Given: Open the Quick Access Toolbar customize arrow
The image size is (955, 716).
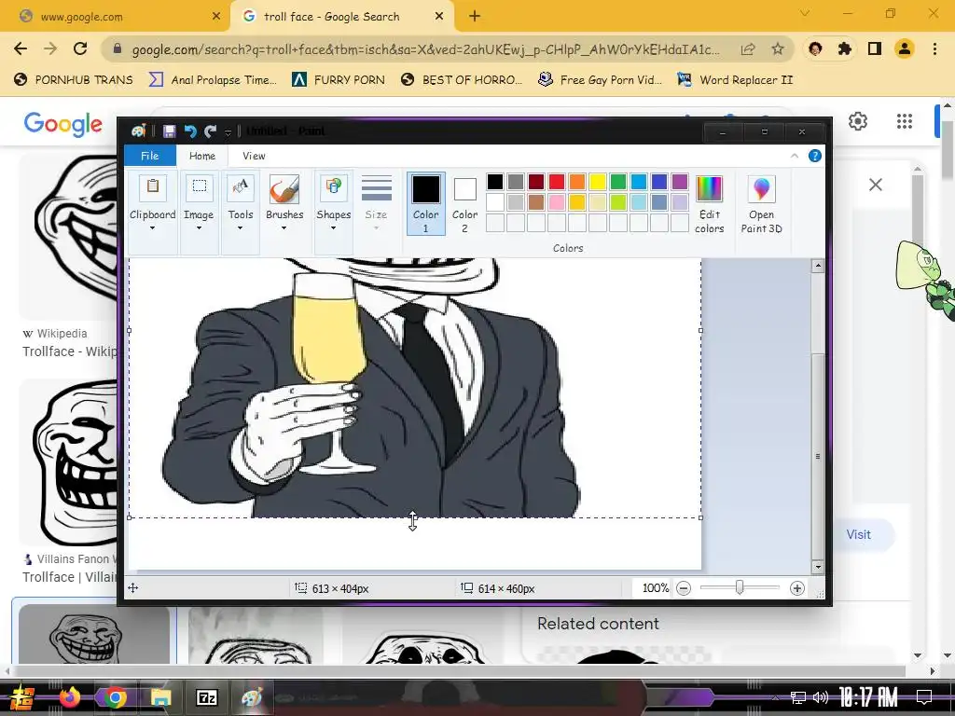Looking at the screenshot, I should pos(228,131).
